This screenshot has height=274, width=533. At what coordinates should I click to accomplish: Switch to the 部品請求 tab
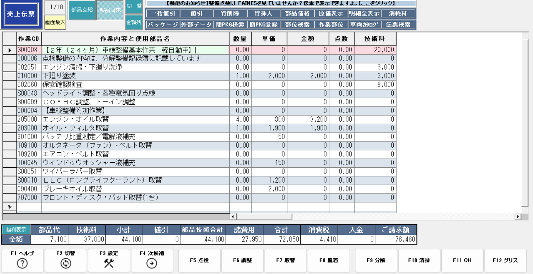[110, 10]
